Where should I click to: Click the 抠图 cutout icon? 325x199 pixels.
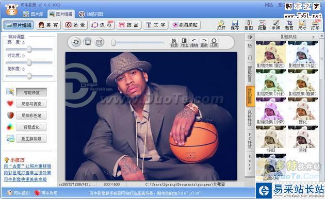249,25
